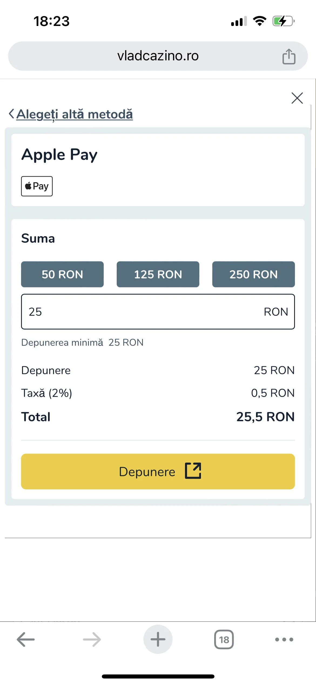Tap the share icon in address bar
The image size is (316, 685).
(x=289, y=56)
